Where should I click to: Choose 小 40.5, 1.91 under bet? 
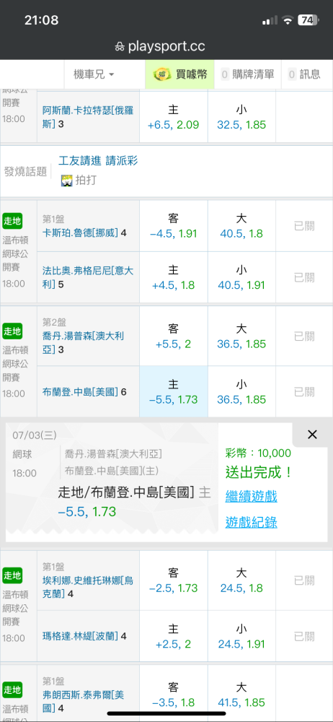tap(241, 278)
